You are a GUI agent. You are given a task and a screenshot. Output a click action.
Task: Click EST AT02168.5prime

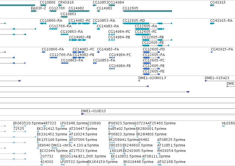(171, 162)
